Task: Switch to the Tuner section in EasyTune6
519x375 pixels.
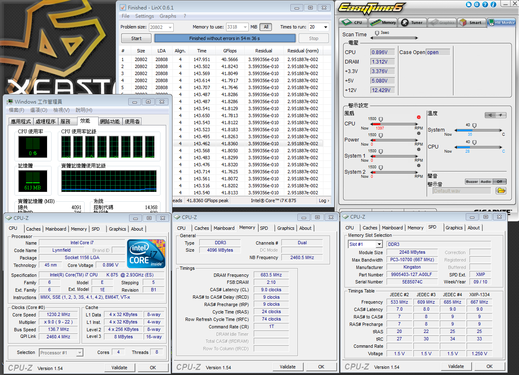Action: [412, 22]
